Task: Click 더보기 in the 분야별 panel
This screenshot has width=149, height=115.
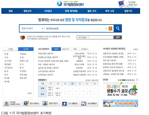Action: (30, 93)
